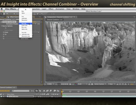Click the viewer timecode 0:00:00:00 button

[x=65, y=84]
